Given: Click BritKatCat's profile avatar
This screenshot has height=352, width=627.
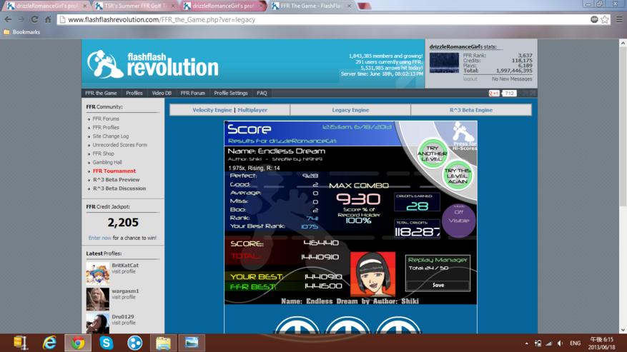Looking at the screenshot, I should [x=97, y=273].
